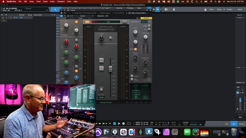
Task: Start playback with the Play button
Action: click(x=119, y=123)
